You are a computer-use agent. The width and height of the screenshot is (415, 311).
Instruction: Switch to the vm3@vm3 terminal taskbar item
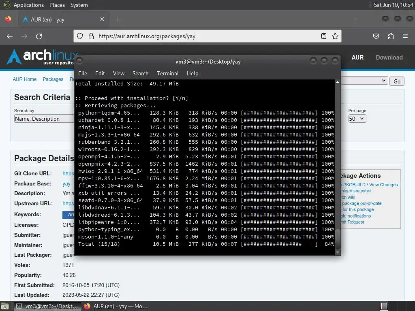(48, 306)
